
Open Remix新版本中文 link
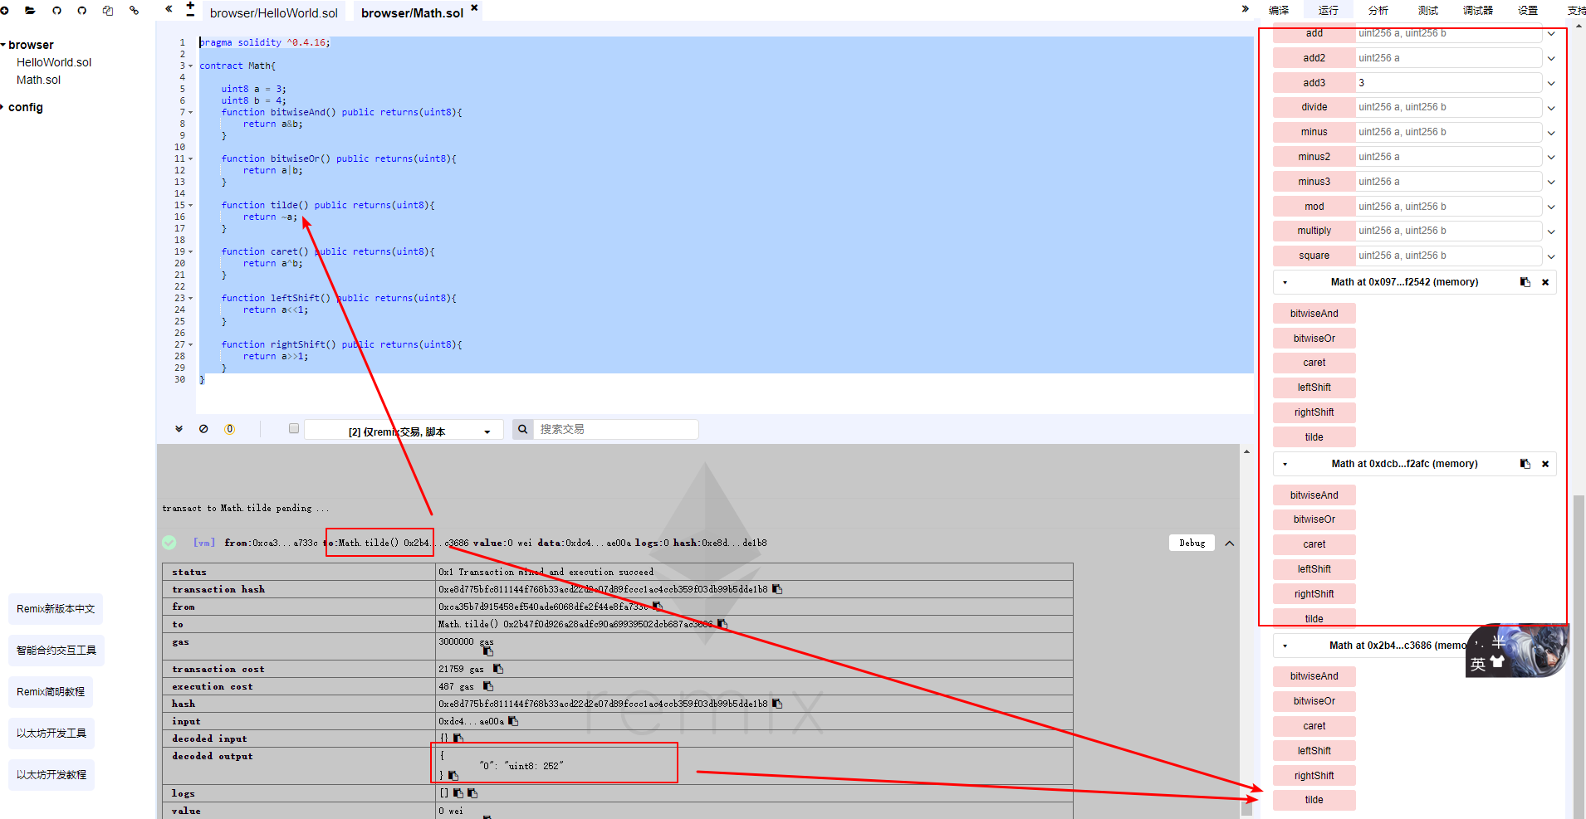[56, 609]
